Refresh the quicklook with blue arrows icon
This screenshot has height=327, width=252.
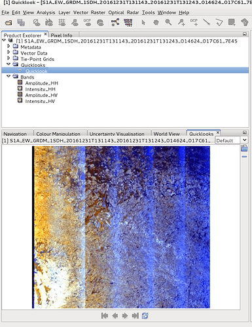point(145,316)
